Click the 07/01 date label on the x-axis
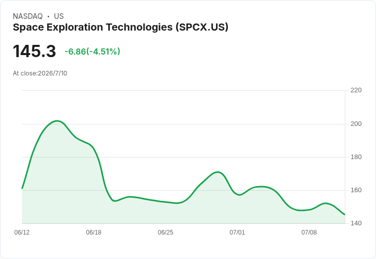 (x=237, y=232)
